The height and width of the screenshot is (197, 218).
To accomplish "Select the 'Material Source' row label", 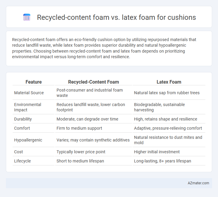I will tap(29, 93).
